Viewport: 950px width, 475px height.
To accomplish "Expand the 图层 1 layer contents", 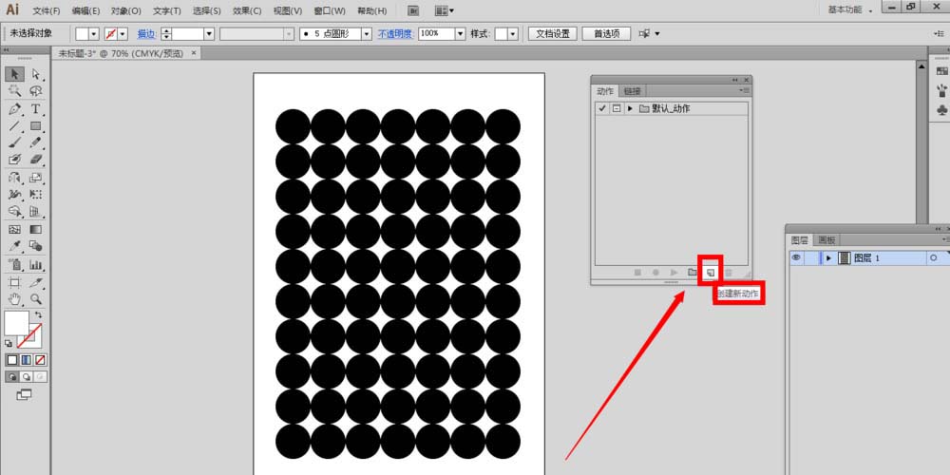I will (828, 257).
